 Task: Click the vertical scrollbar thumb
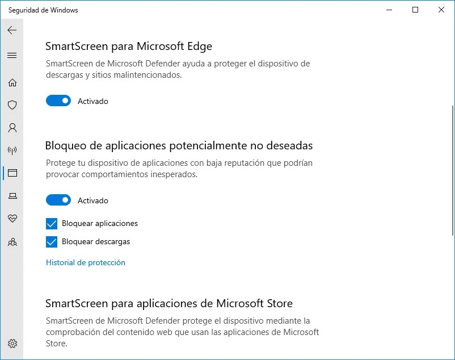tap(452, 170)
